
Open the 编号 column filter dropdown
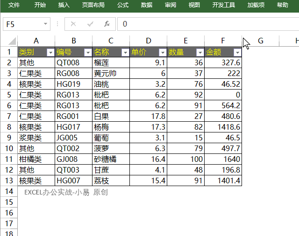(88, 52)
